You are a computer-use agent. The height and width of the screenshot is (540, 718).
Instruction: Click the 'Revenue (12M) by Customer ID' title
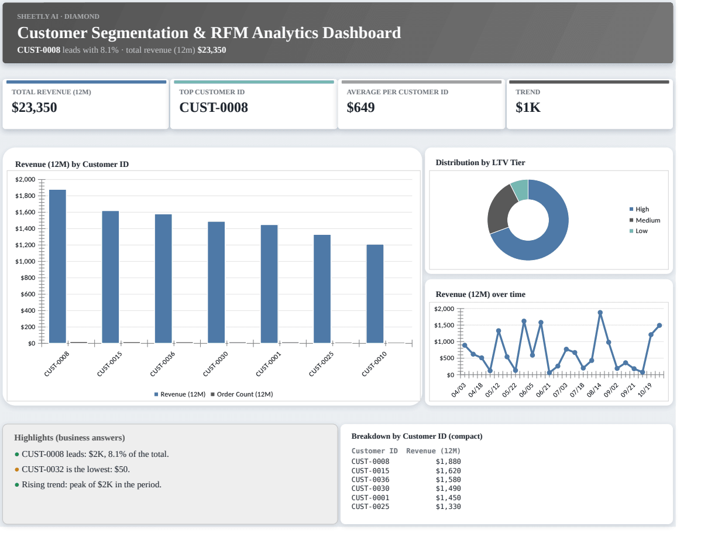tap(72, 165)
